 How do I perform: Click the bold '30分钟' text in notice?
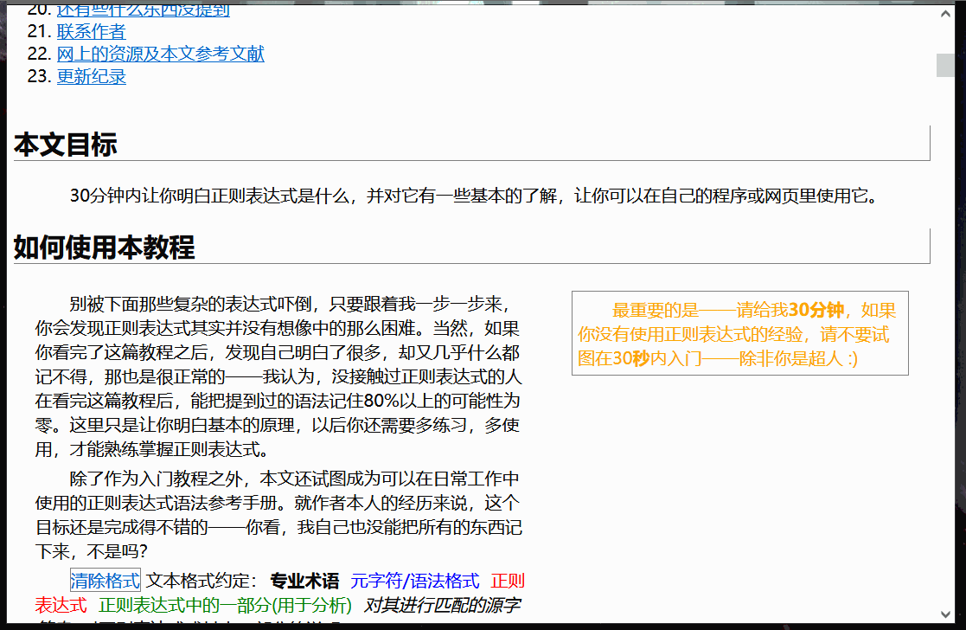816,309
